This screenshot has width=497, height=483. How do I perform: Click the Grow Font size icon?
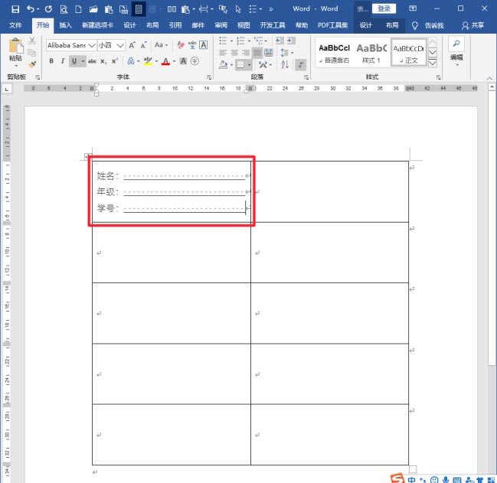(x=132, y=45)
